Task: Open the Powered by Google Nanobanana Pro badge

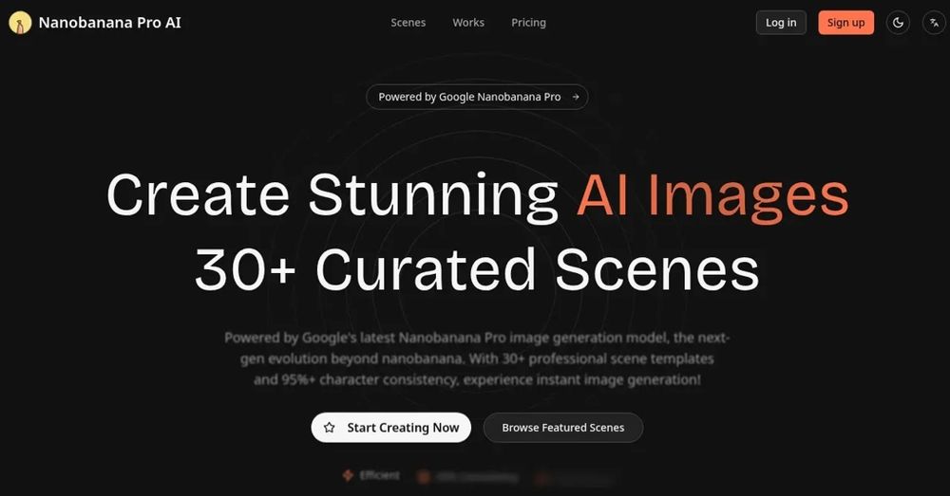Action: pyautogui.click(x=477, y=97)
